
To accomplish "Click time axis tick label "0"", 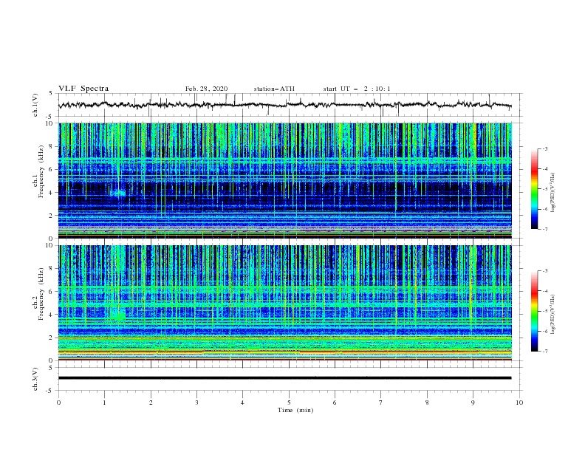I will [58, 403].
